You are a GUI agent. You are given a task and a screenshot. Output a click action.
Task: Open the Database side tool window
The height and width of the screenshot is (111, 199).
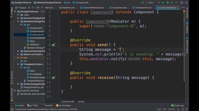[x=187, y=27]
